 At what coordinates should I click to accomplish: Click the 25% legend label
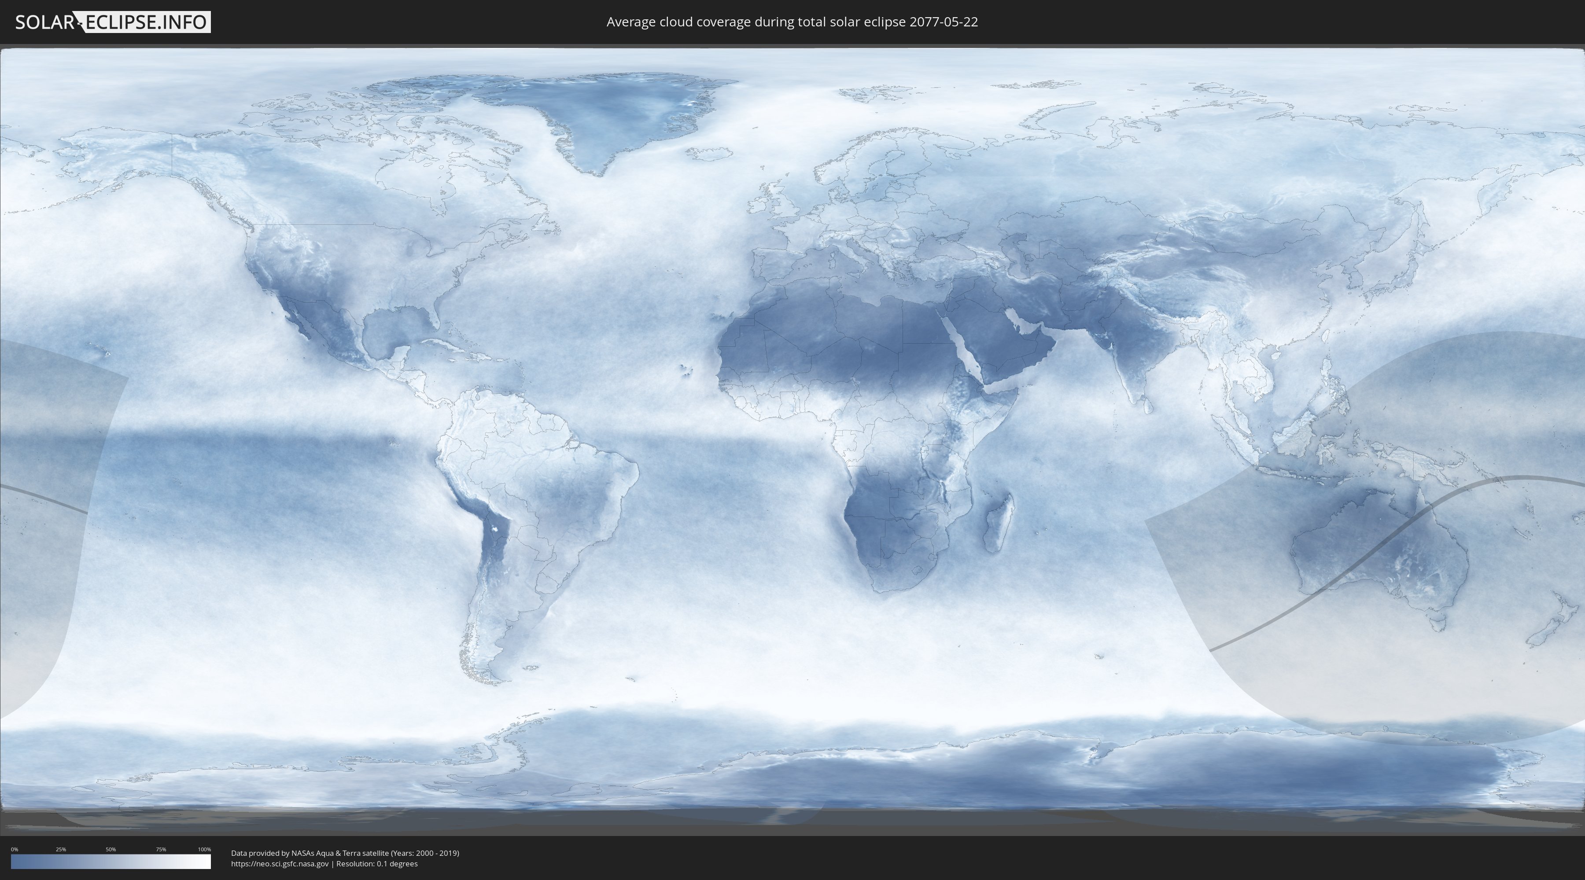click(x=61, y=849)
